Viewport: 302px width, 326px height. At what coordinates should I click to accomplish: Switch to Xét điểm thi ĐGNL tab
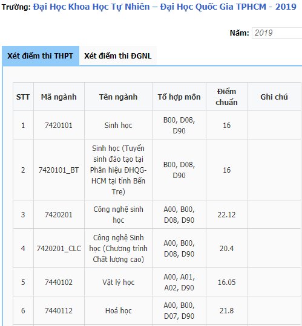pyautogui.click(x=118, y=56)
